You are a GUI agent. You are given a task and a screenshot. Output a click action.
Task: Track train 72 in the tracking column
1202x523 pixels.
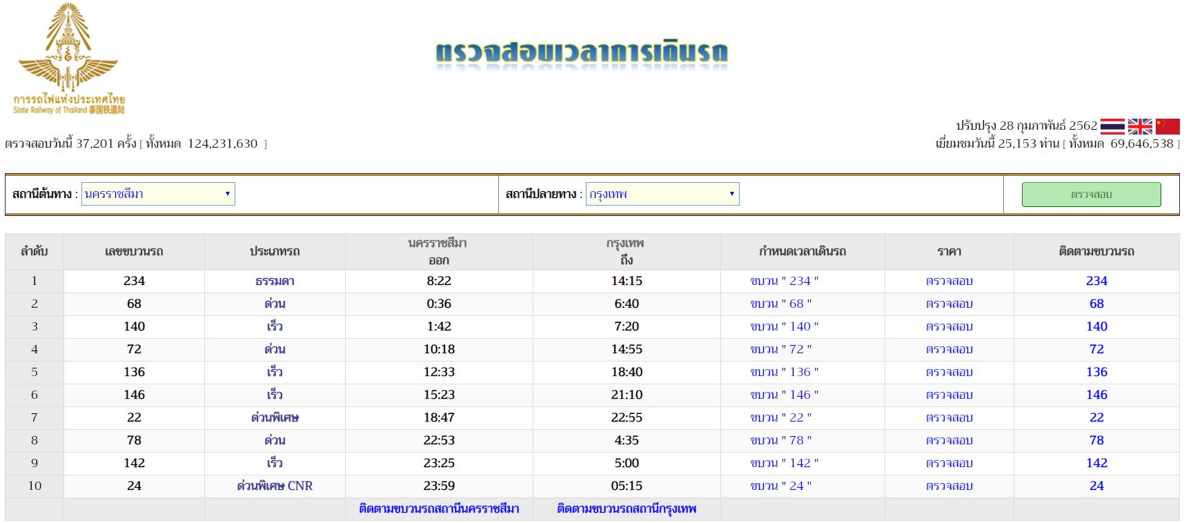(1096, 349)
